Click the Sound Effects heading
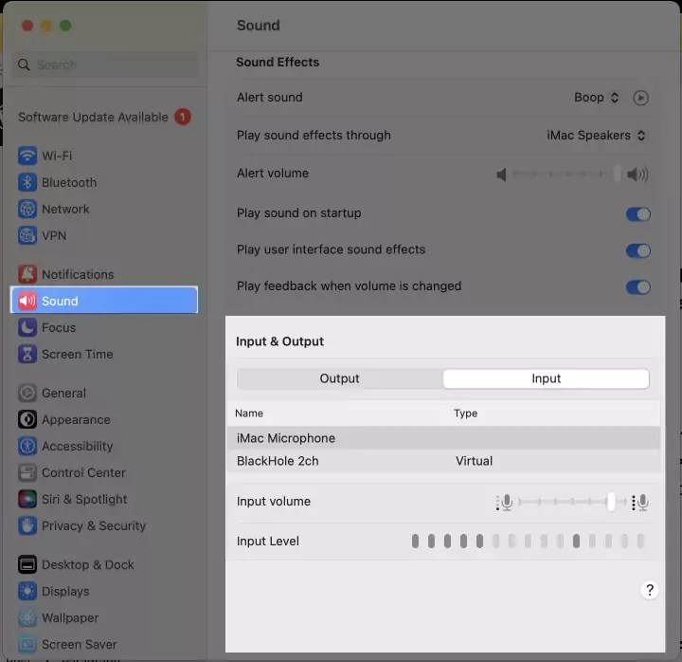Viewport: 682px width, 662px height. [x=278, y=63]
